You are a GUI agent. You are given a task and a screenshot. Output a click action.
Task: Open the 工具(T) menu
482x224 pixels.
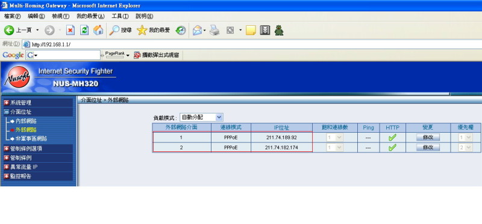[x=120, y=16]
